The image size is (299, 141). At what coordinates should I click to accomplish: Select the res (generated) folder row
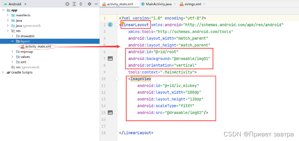click(x=49, y=67)
